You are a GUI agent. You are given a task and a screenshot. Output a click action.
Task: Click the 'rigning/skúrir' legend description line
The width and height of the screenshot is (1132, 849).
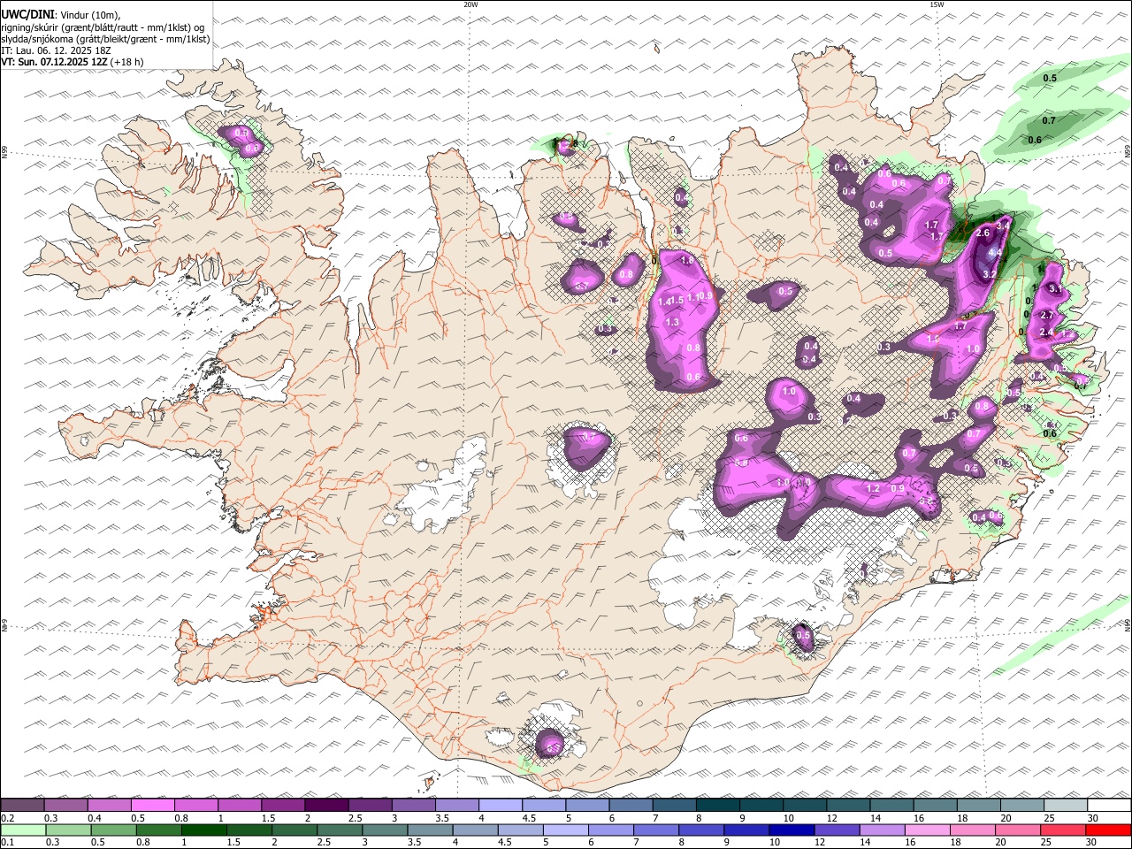(x=102, y=27)
